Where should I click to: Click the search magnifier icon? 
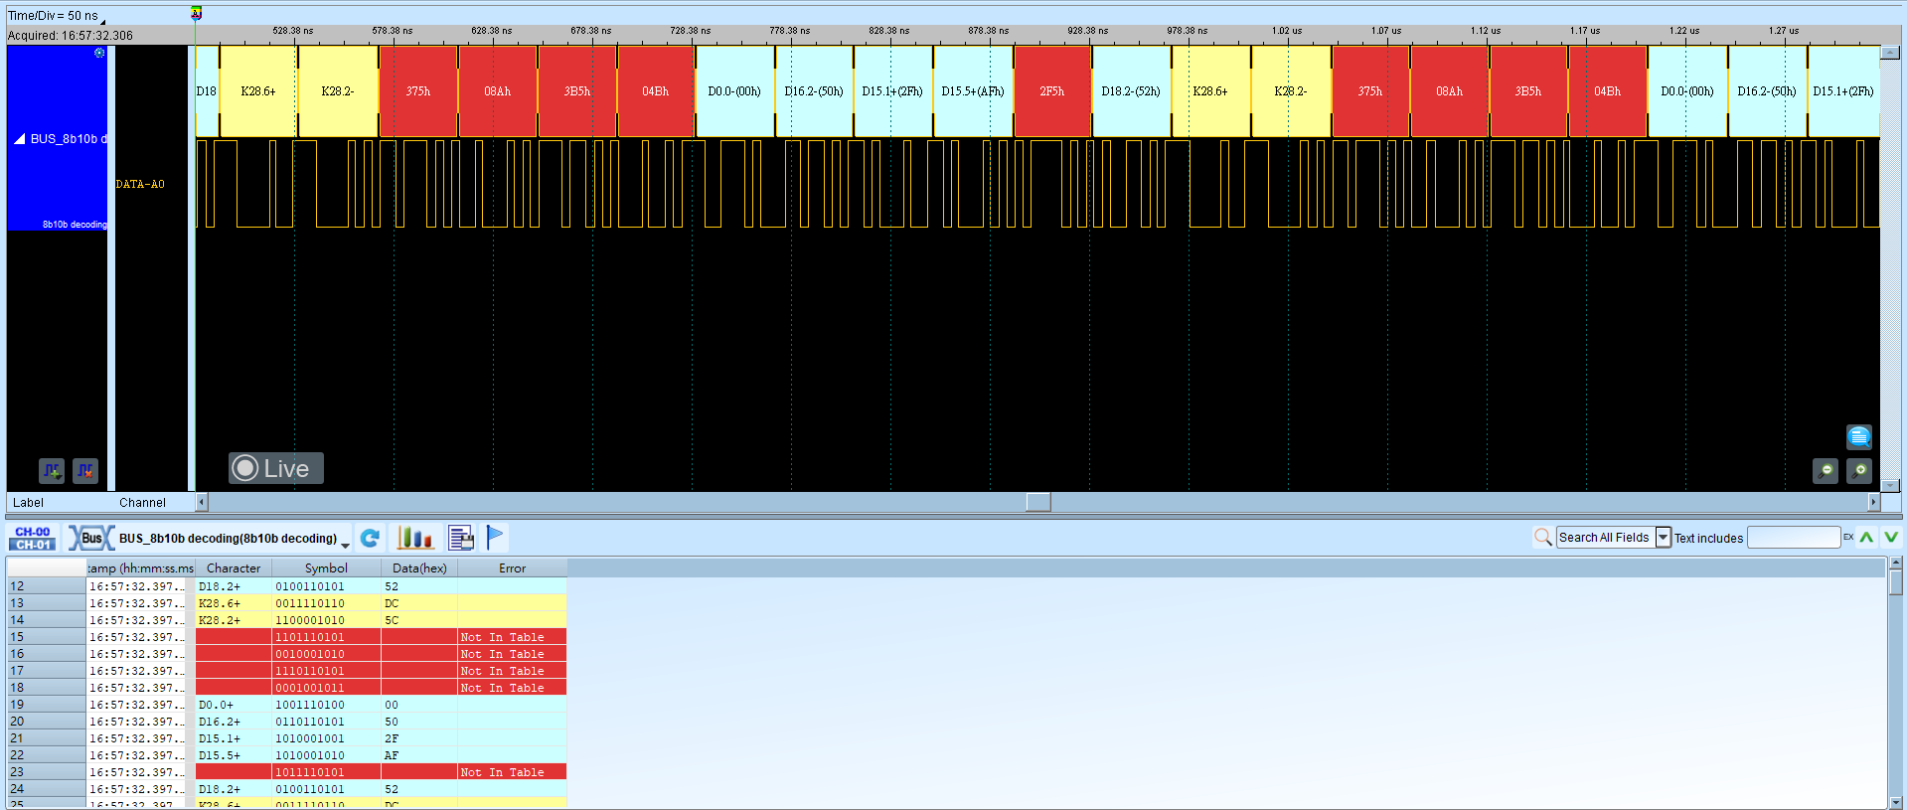[1542, 538]
